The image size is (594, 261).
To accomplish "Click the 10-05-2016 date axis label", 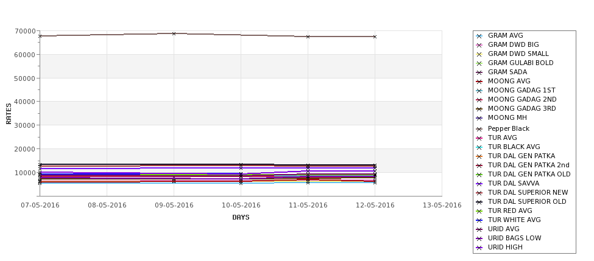I will (241, 205).
